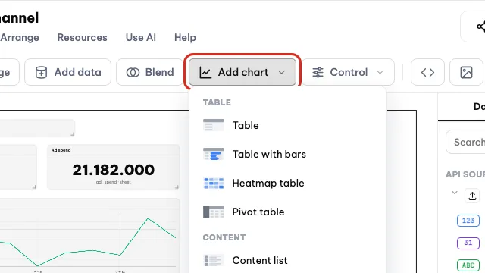The height and width of the screenshot is (273, 485).
Task: Click the upload icon under API sources
Action: [x=472, y=196]
